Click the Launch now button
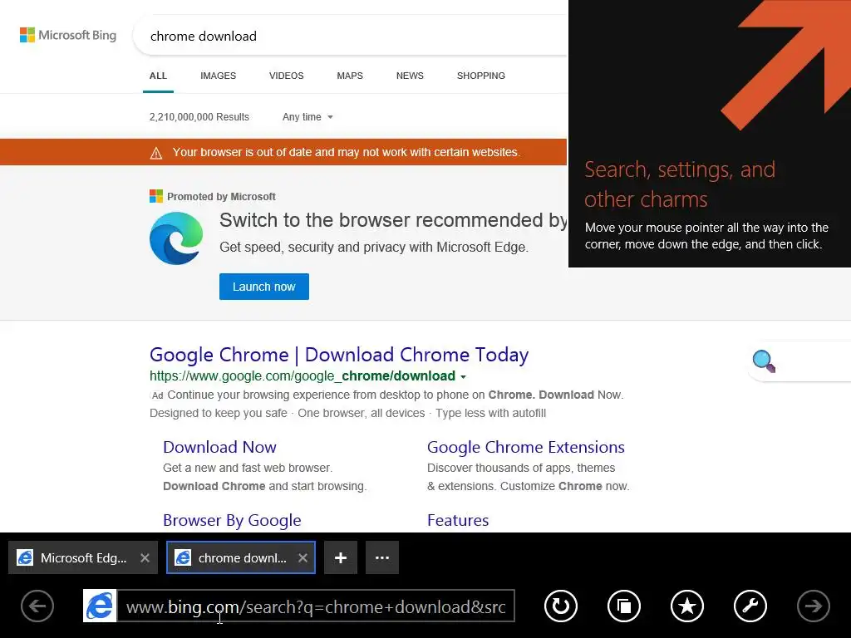 tap(264, 287)
